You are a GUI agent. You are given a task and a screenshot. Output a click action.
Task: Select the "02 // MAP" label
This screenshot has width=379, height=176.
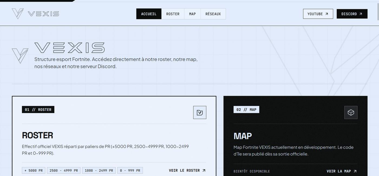(x=246, y=109)
